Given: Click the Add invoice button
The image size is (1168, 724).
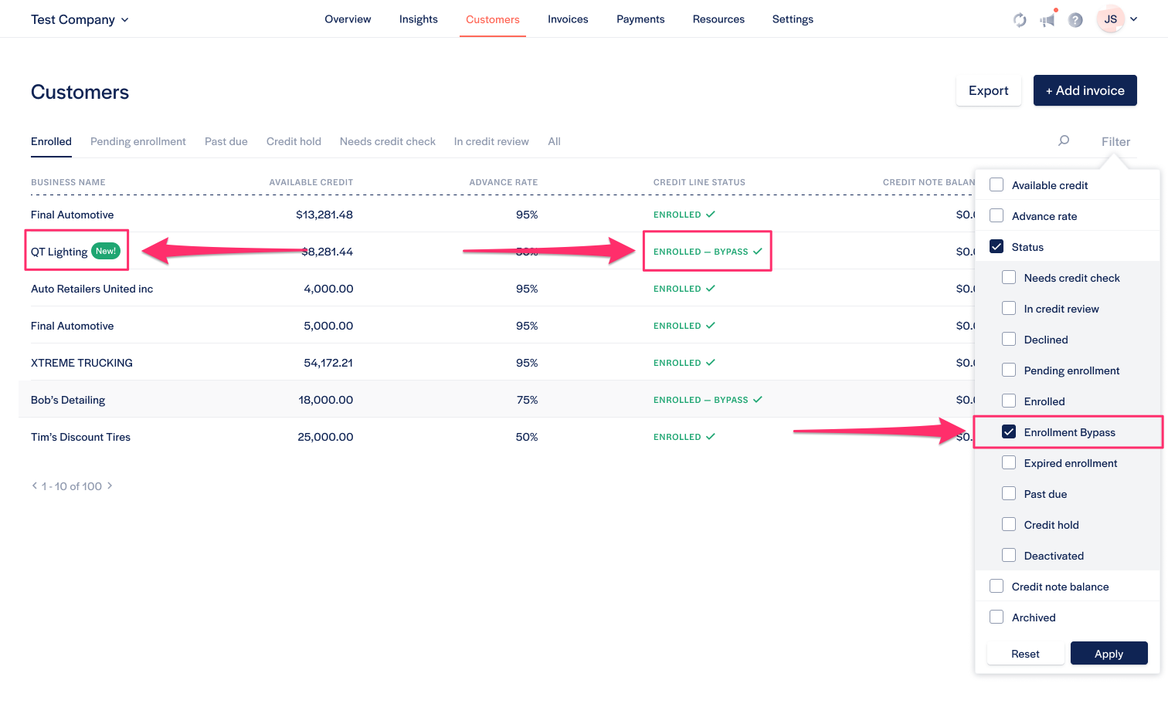Looking at the screenshot, I should tap(1085, 90).
